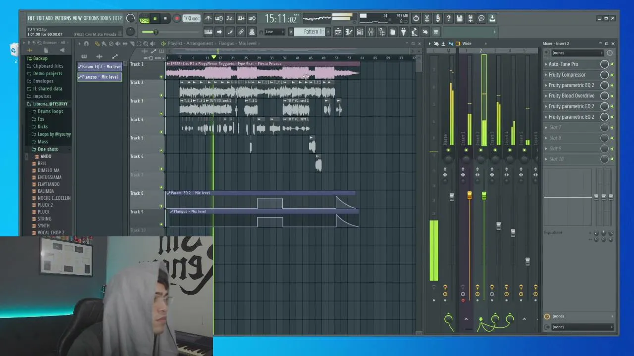Screen dimensions: 634x356
Task: Open the TOOLS menu
Action: 106,18
